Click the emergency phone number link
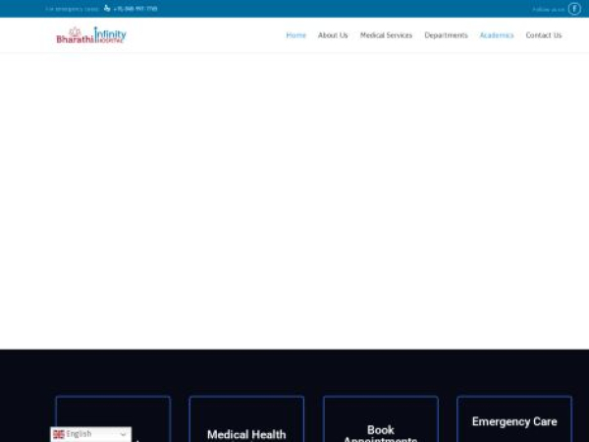Screen dimensions: 589x442 point(135,9)
